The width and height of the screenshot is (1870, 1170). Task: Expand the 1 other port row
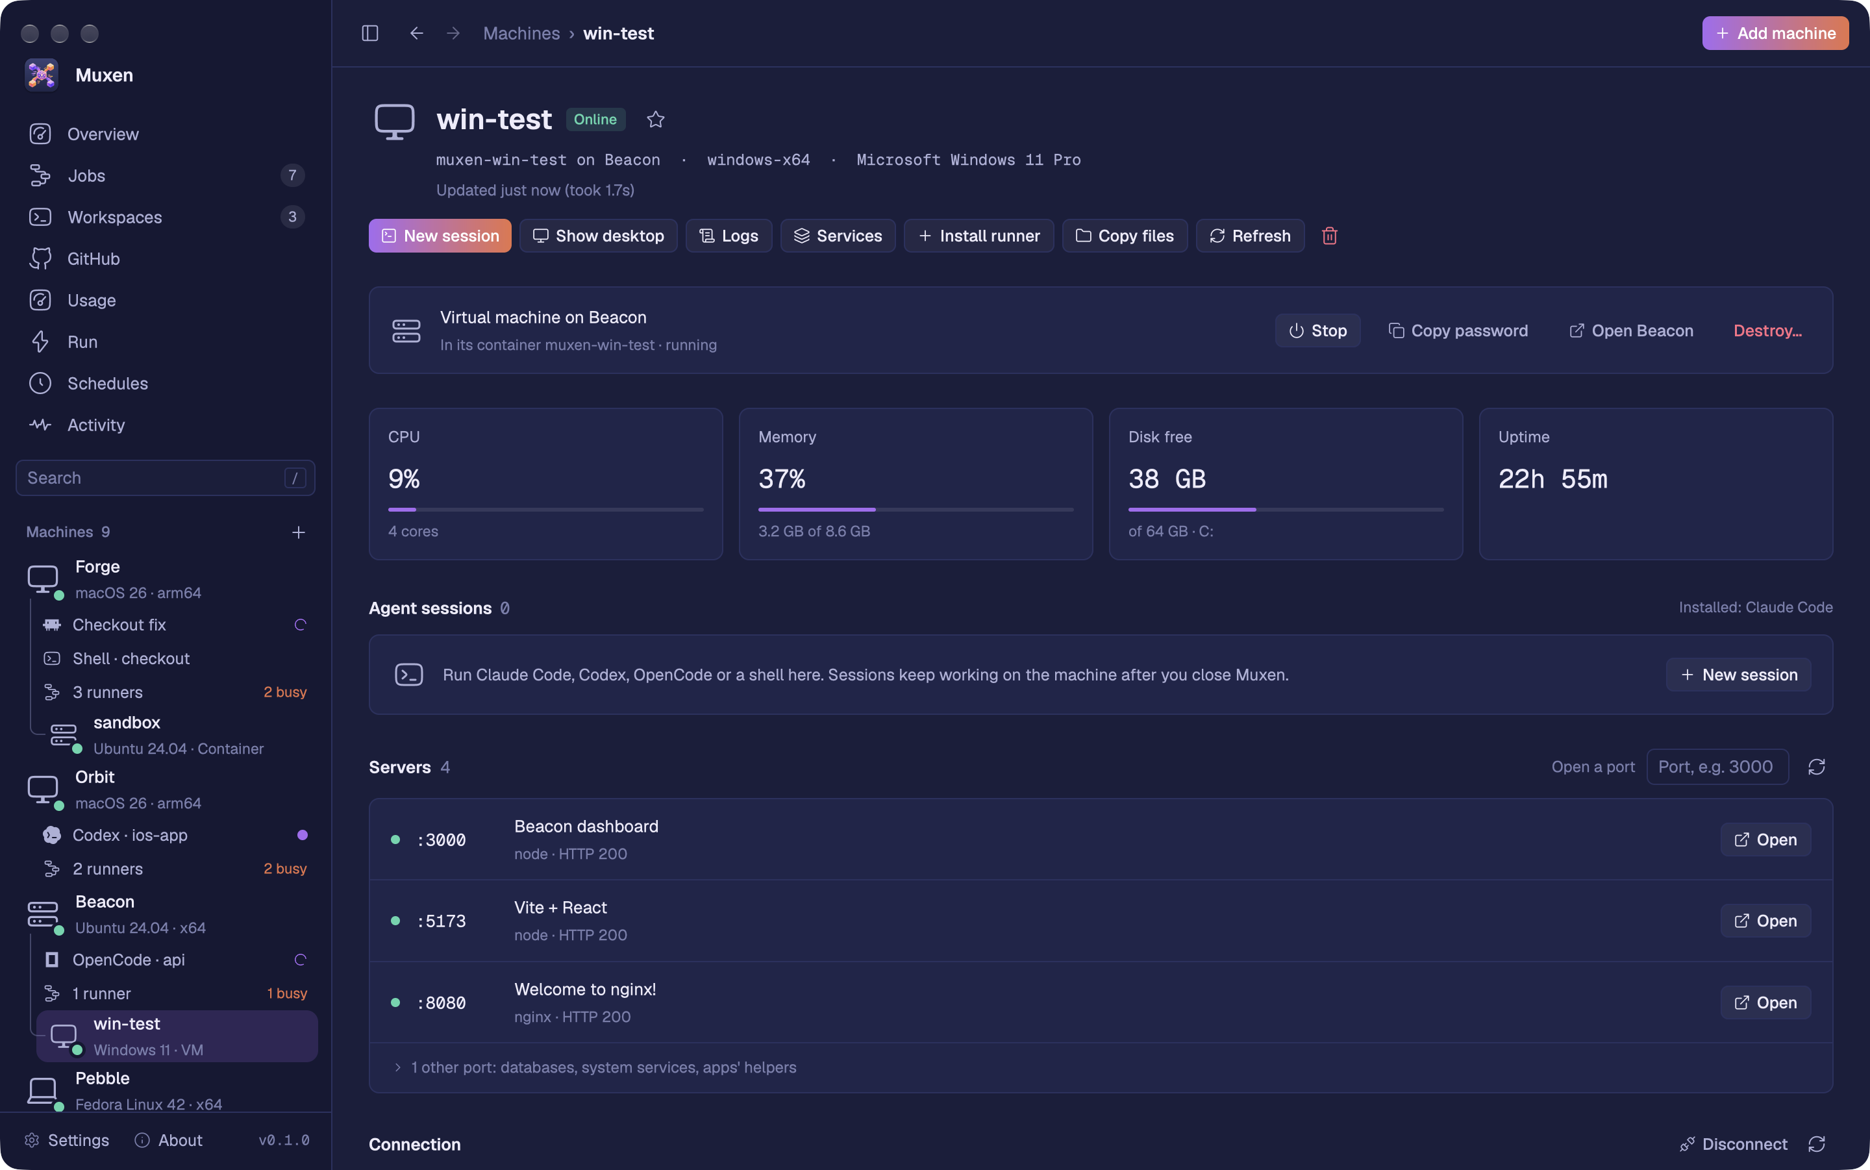tap(1100, 1067)
